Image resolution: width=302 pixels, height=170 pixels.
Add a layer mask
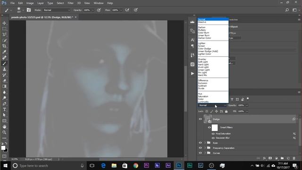tap(270, 158)
